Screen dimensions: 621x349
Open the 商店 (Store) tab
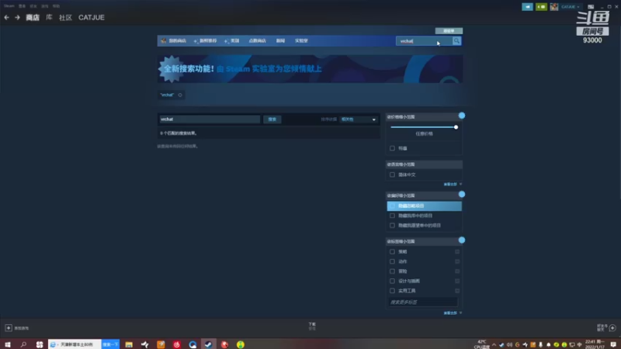click(33, 17)
